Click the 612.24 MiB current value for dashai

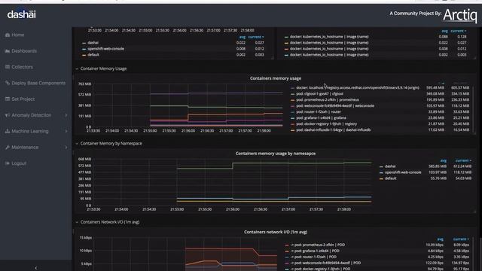coord(463,166)
